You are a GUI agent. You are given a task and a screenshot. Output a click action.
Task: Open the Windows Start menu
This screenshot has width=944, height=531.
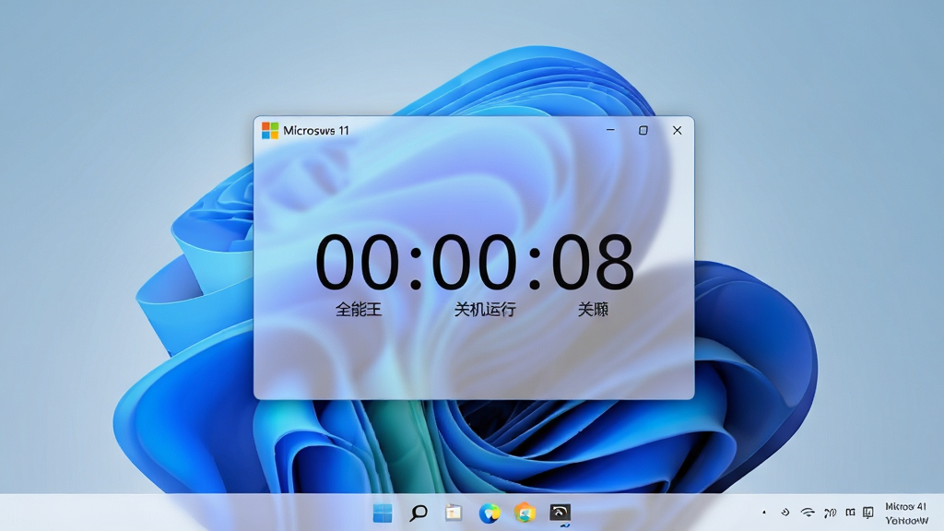coord(383,513)
